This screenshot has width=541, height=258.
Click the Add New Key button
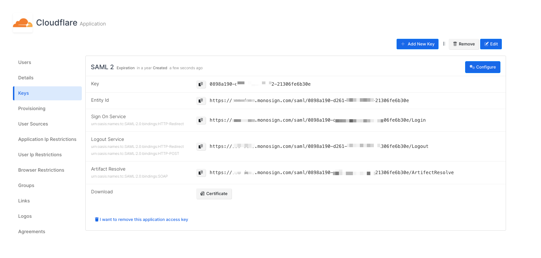[417, 44]
